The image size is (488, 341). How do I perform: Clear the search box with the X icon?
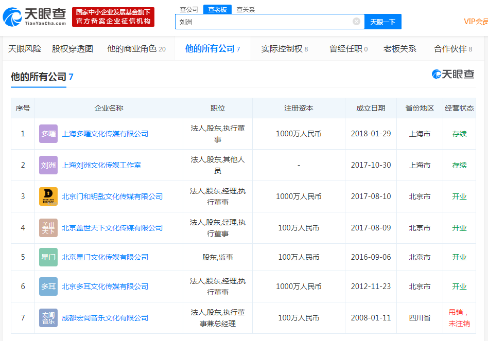click(356, 22)
